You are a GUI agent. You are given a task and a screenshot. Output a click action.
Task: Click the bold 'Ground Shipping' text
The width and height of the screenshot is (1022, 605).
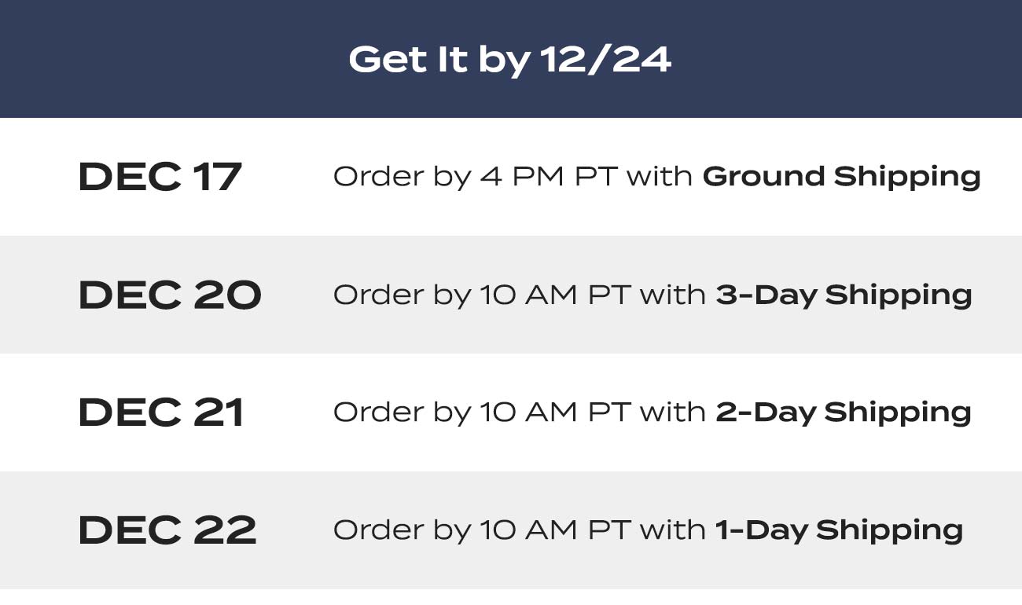pos(841,178)
